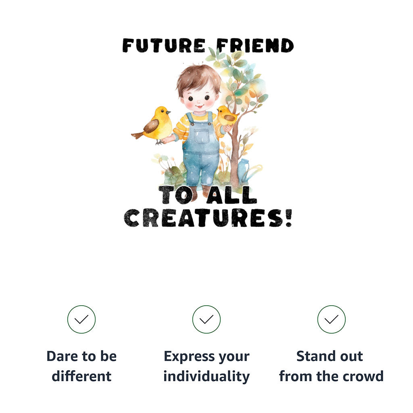Click the large yellow bird on the left
Image resolution: width=413 pixels, height=413 pixels.
(155, 124)
